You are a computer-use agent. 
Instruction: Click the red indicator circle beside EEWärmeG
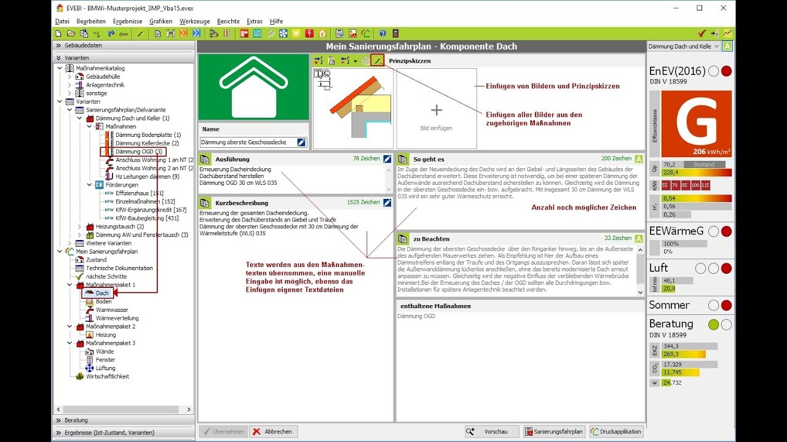tap(726, 231)
